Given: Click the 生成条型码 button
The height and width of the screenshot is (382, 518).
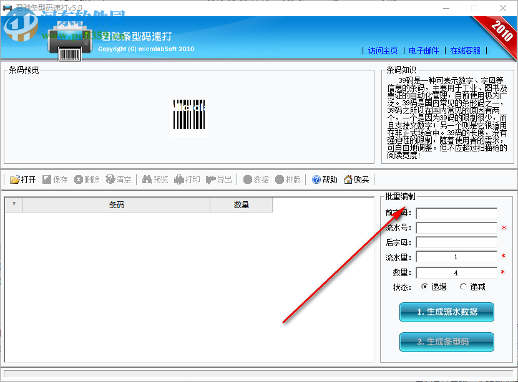Looking at the screenshot, I should coord(446,341).
